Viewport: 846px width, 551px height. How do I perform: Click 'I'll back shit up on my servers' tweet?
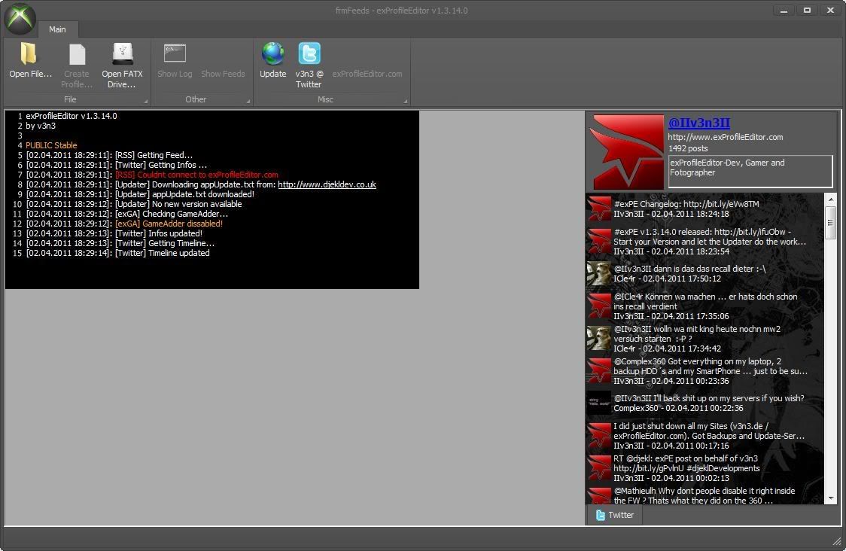coord(709,398)
